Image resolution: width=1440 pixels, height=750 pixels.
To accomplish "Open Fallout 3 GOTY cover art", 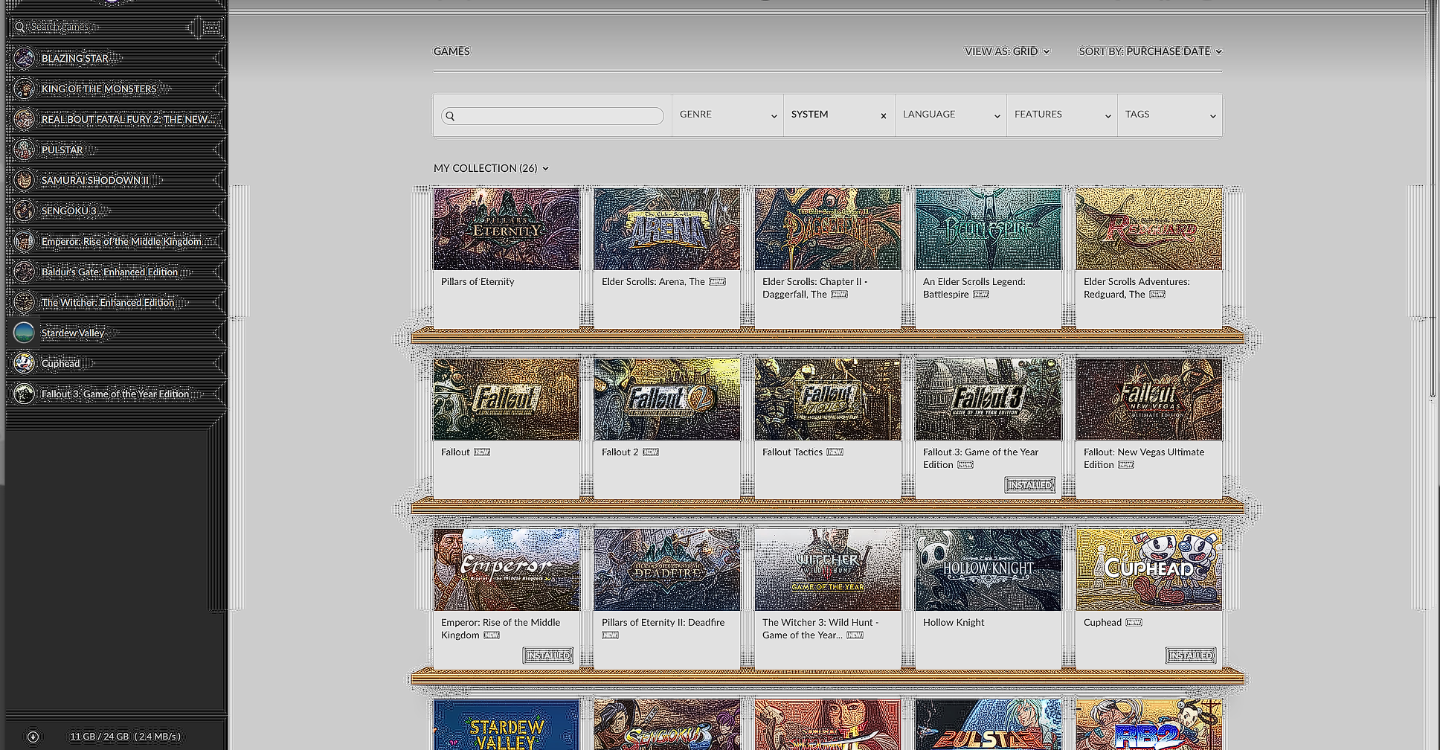I will [989, 400].
